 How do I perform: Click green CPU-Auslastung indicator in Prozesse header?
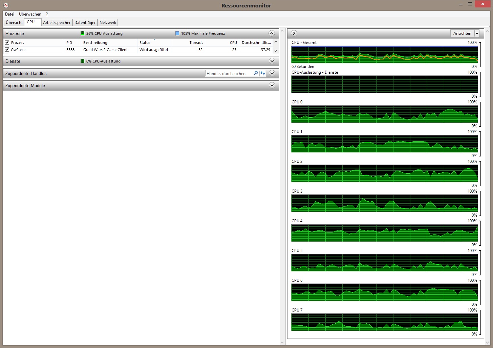coord(82,33)
